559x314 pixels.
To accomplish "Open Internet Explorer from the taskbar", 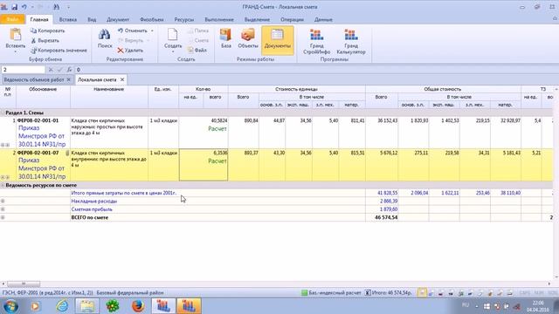I will tap(62, 306).
